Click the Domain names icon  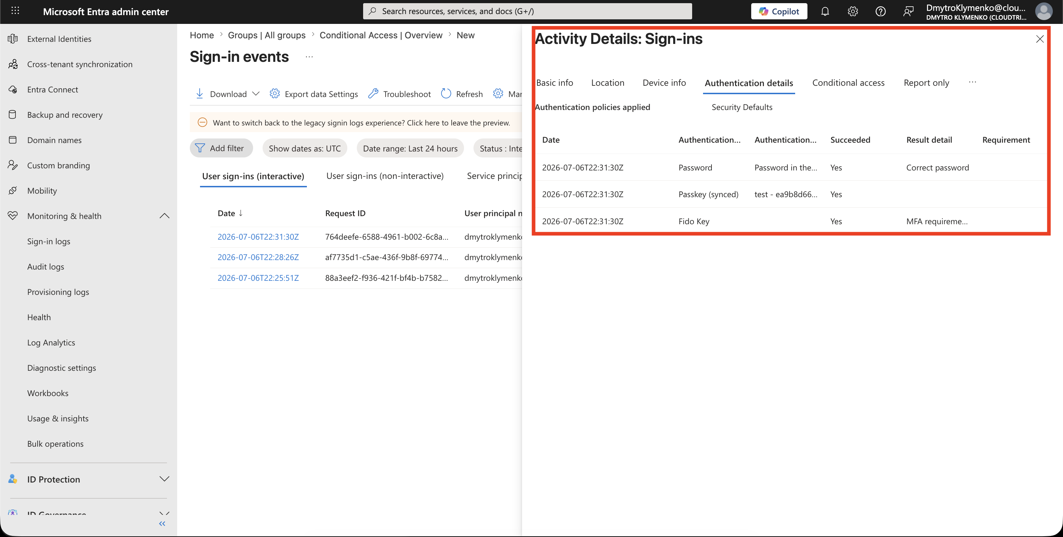click(13, 140)
